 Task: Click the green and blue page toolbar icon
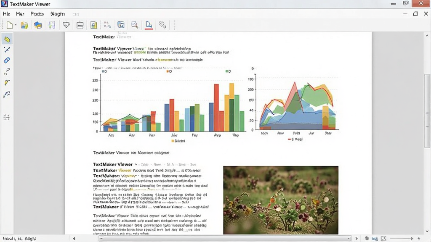tap(52, 25)
